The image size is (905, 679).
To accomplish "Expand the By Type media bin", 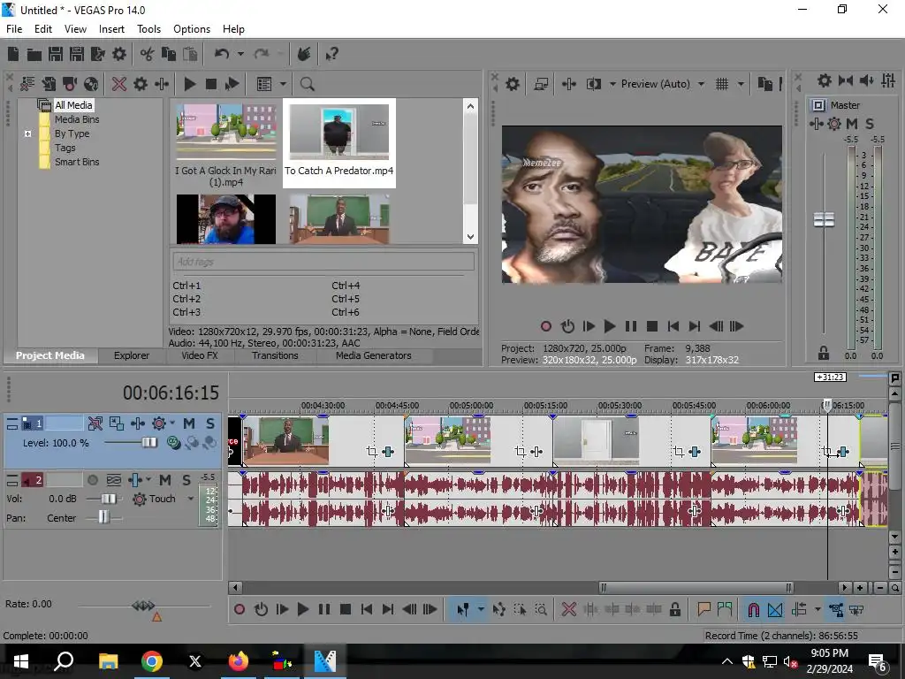I will (x=27, y=134).
